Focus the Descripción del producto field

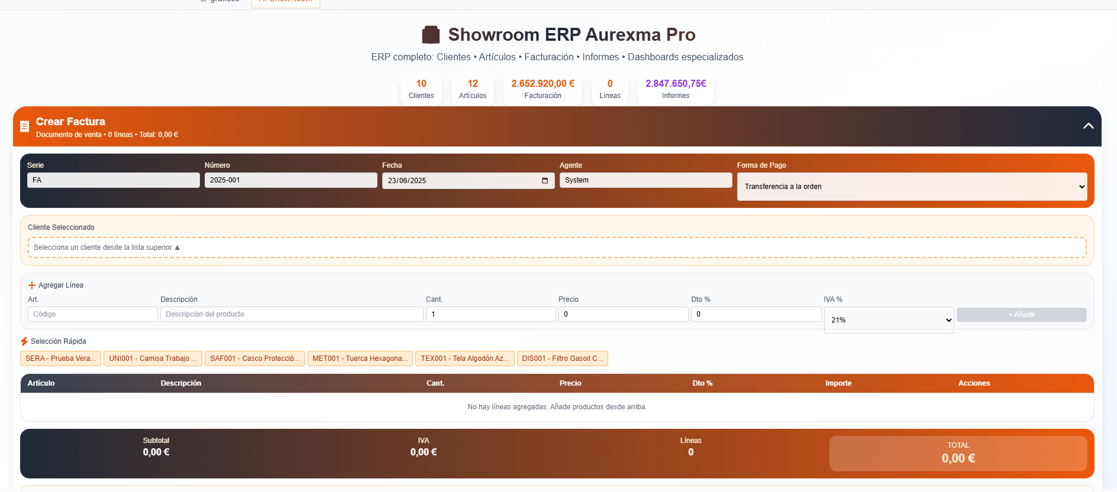tap(292, 314)
